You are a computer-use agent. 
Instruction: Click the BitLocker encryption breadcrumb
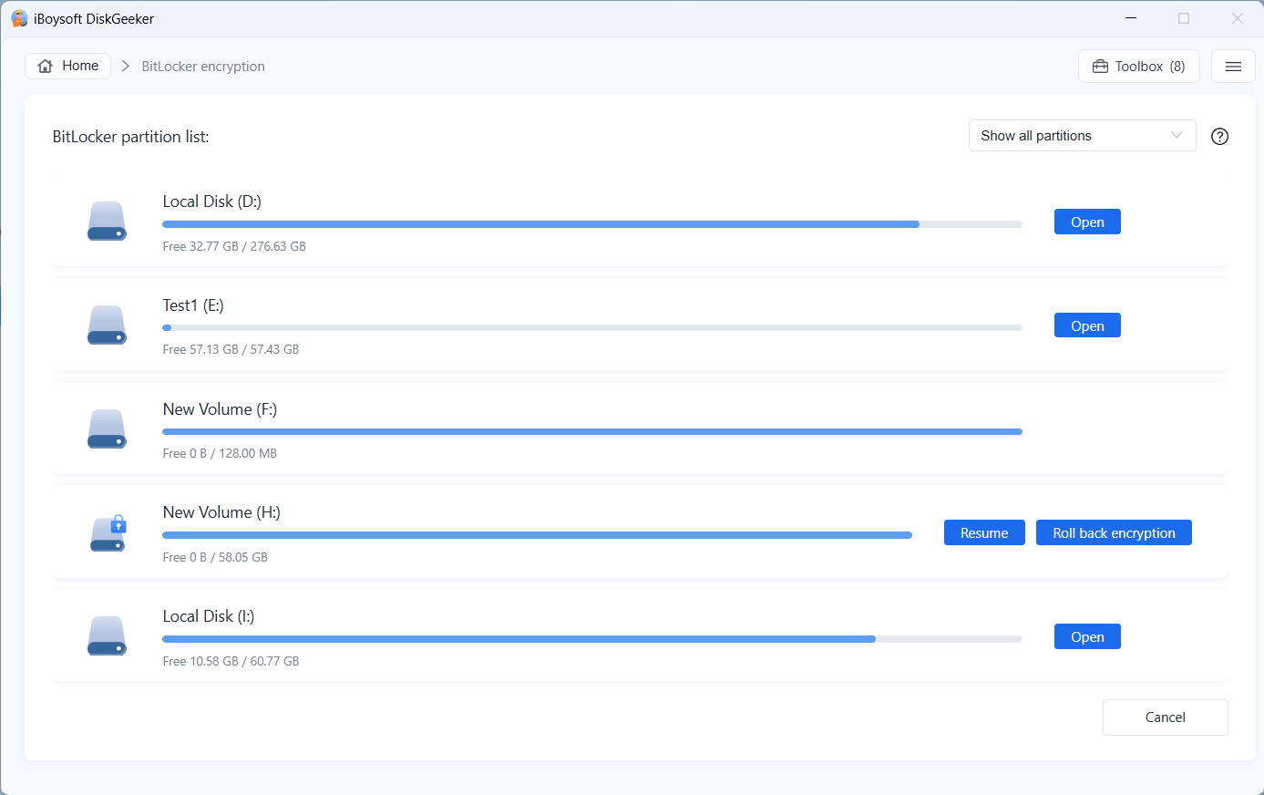click(x=203, y=67)
